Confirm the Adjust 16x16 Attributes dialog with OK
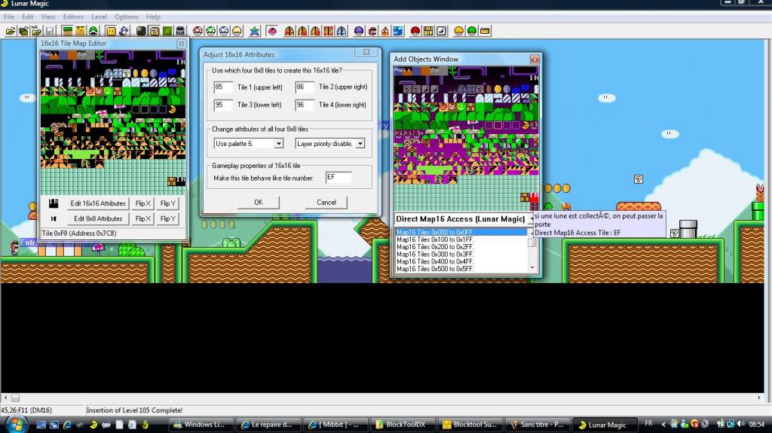The width and height of the screenshot is (772, 433). (x=259, y=203)
